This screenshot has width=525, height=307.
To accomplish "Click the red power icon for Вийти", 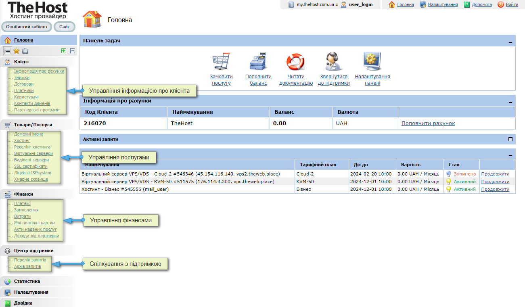I will [501, 4].
